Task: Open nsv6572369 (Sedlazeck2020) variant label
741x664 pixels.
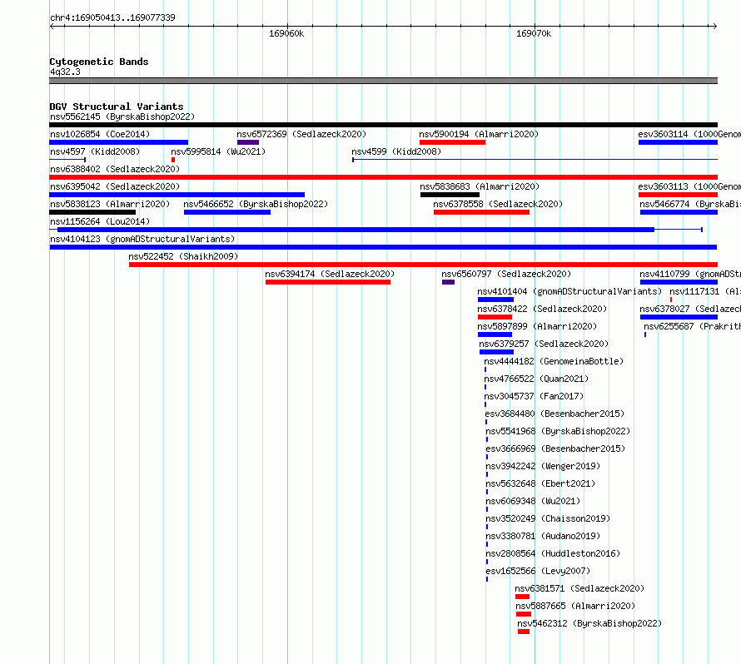Action: [301, 134]
